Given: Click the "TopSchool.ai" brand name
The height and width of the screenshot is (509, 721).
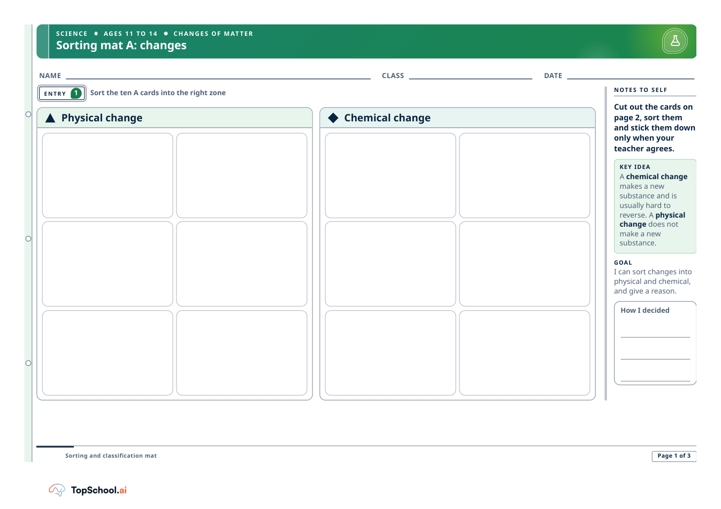Looking at the screenshot, I should click(99, 490).
